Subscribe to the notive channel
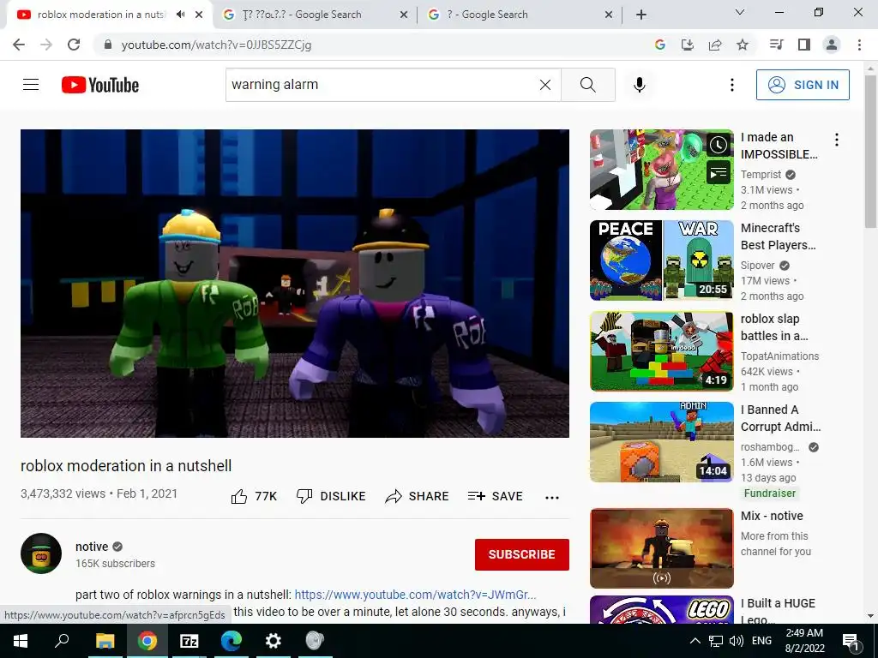 click(522, 554)
